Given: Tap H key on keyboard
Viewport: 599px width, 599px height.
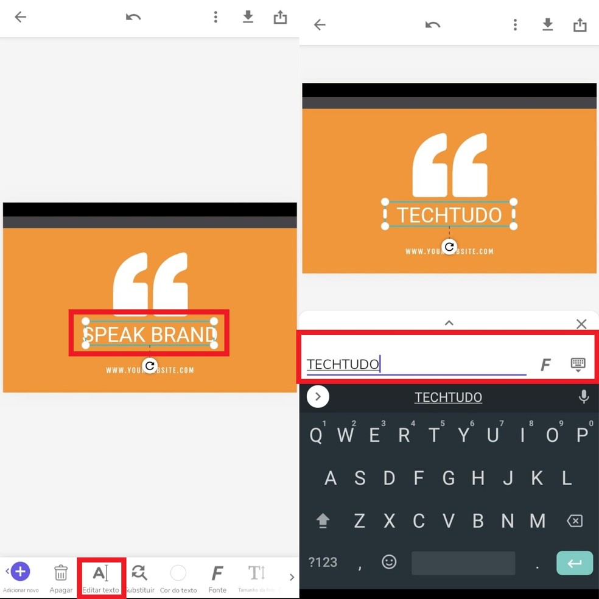Looking at the screenshot, I should coord(478,478).
